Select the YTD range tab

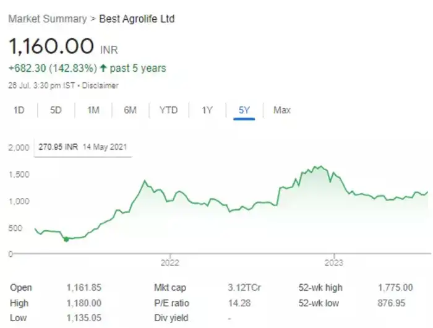pos(168,110)
